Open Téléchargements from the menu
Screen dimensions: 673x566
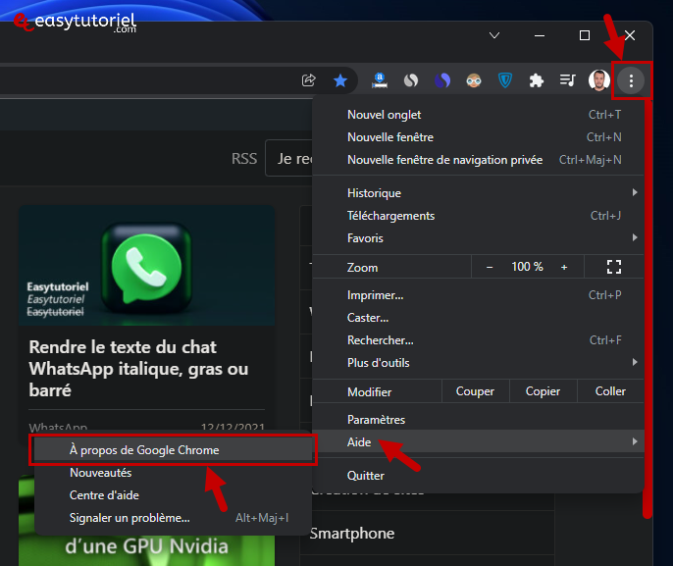click(478, 216)
